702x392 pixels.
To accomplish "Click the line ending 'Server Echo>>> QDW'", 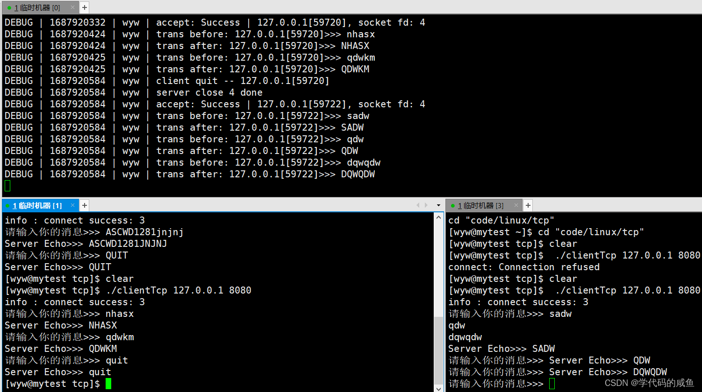I will 549,360.
